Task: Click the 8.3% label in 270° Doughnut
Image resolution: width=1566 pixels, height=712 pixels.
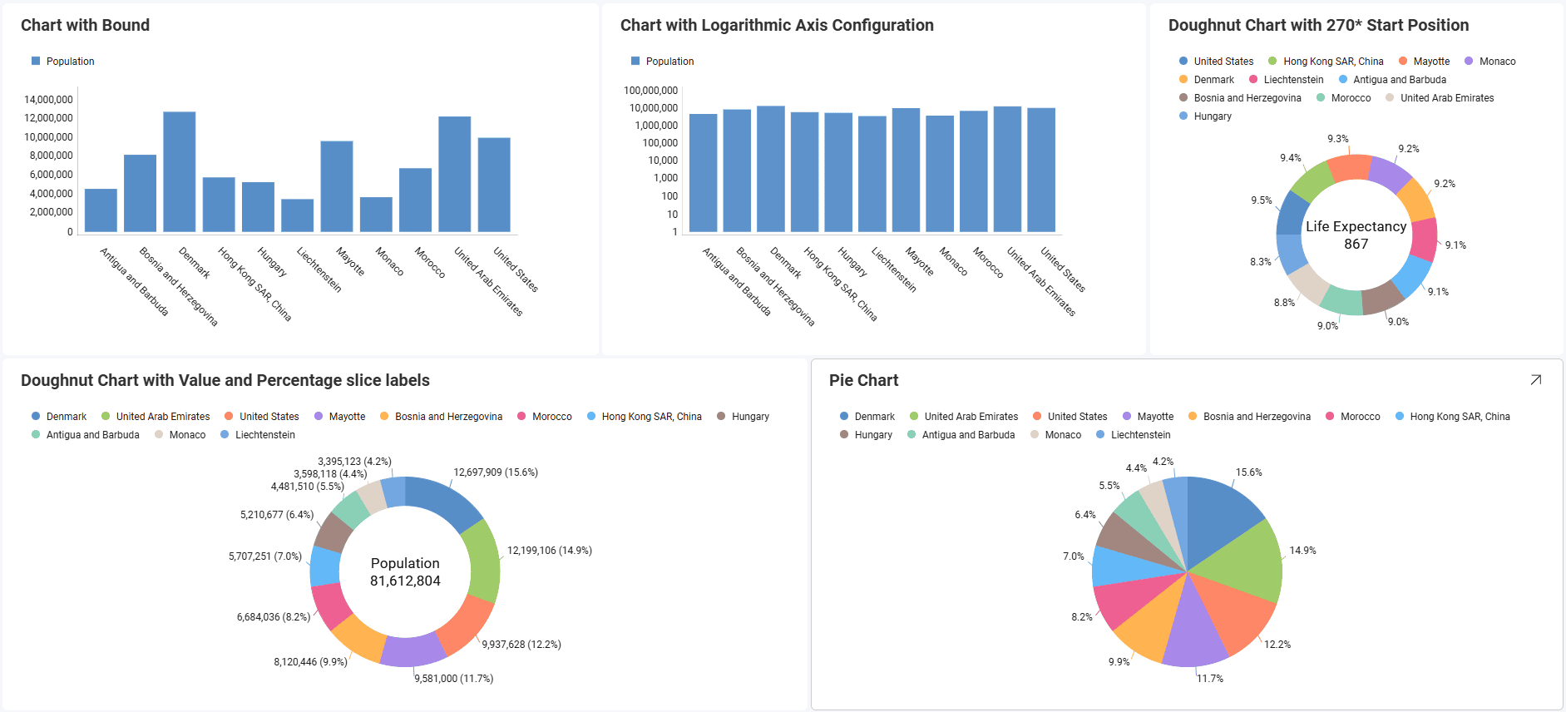Action: click(x=1260, y=262)
